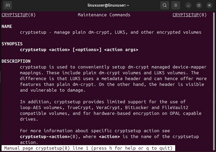Click the Maintenance Commands header text
The image size is (216, 152).
(104, 15)
